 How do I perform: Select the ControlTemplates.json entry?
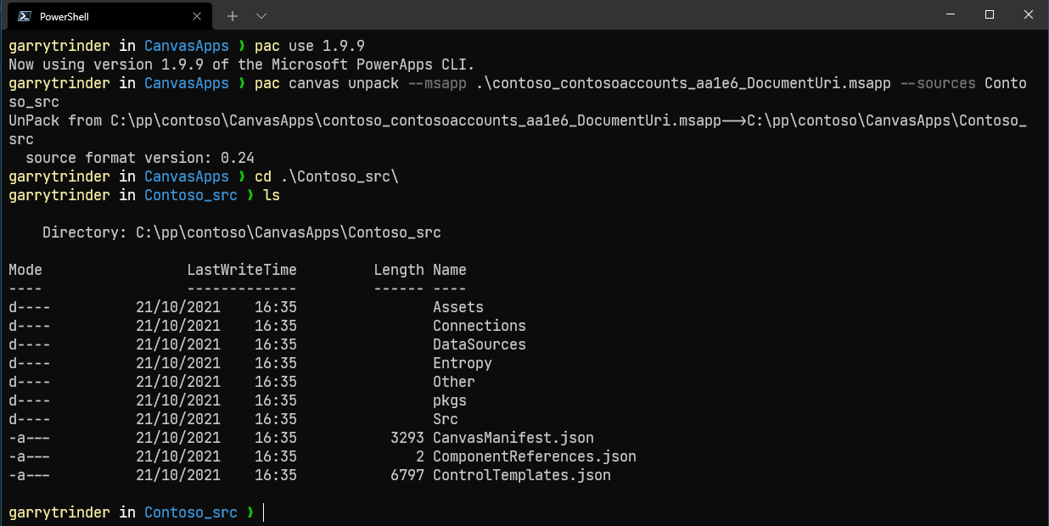coord(521,474)
